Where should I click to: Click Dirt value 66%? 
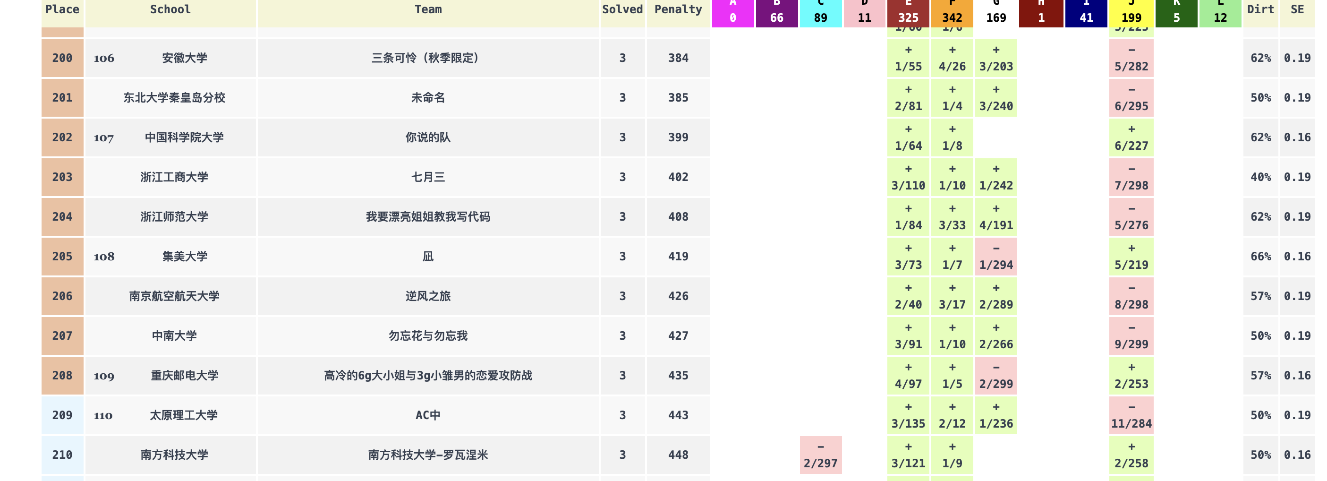[1260, 257]
